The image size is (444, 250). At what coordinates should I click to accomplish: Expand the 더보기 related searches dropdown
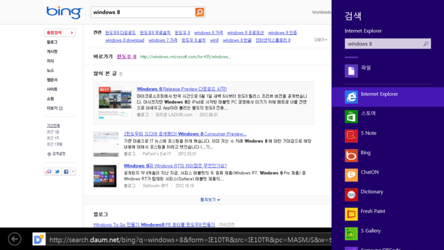pyautogui.click(x=321, y=40)
